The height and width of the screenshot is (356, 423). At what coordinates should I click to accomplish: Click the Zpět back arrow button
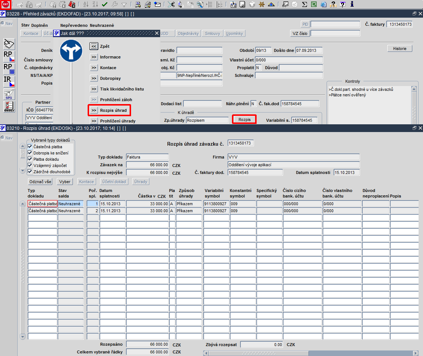point(94,46)
